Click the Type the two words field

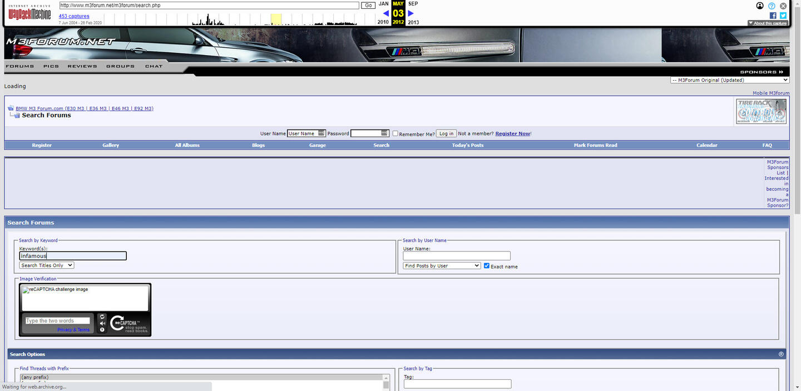(x=58, y=320)
